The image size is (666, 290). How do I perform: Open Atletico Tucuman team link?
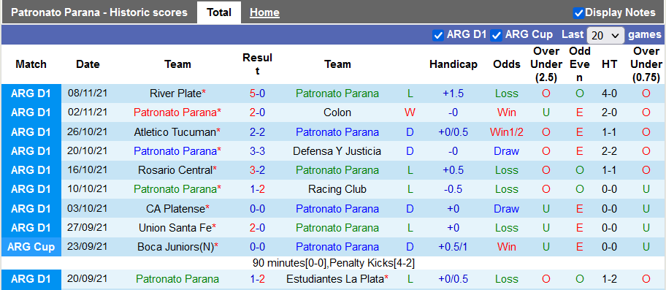(x=175, y=132)
